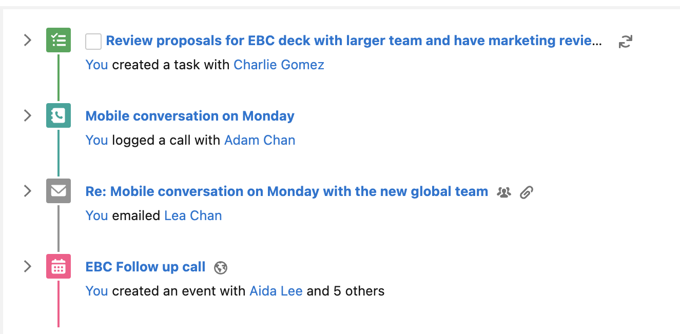Open Aida Lee's contact record
The height and width of the screenshot is (334, 680).
(x=276, y=291)
